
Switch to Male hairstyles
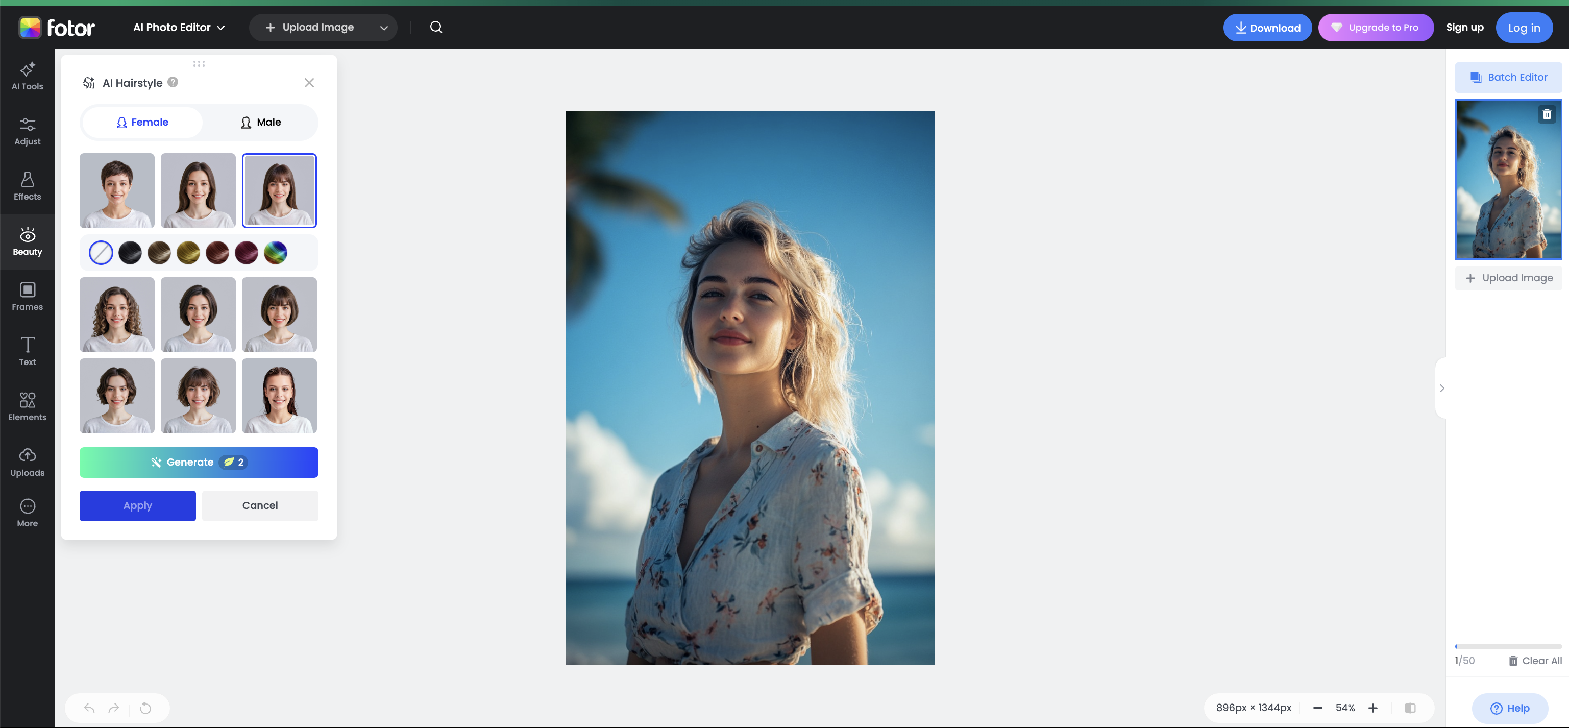260,122
